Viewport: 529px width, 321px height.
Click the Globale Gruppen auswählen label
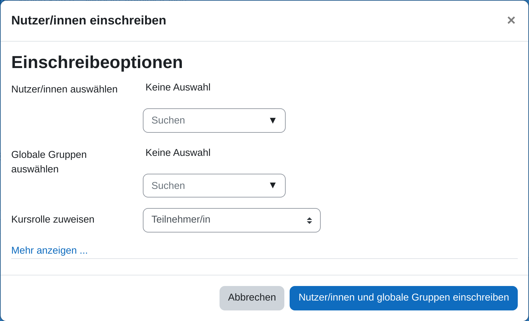coord(49,162)
